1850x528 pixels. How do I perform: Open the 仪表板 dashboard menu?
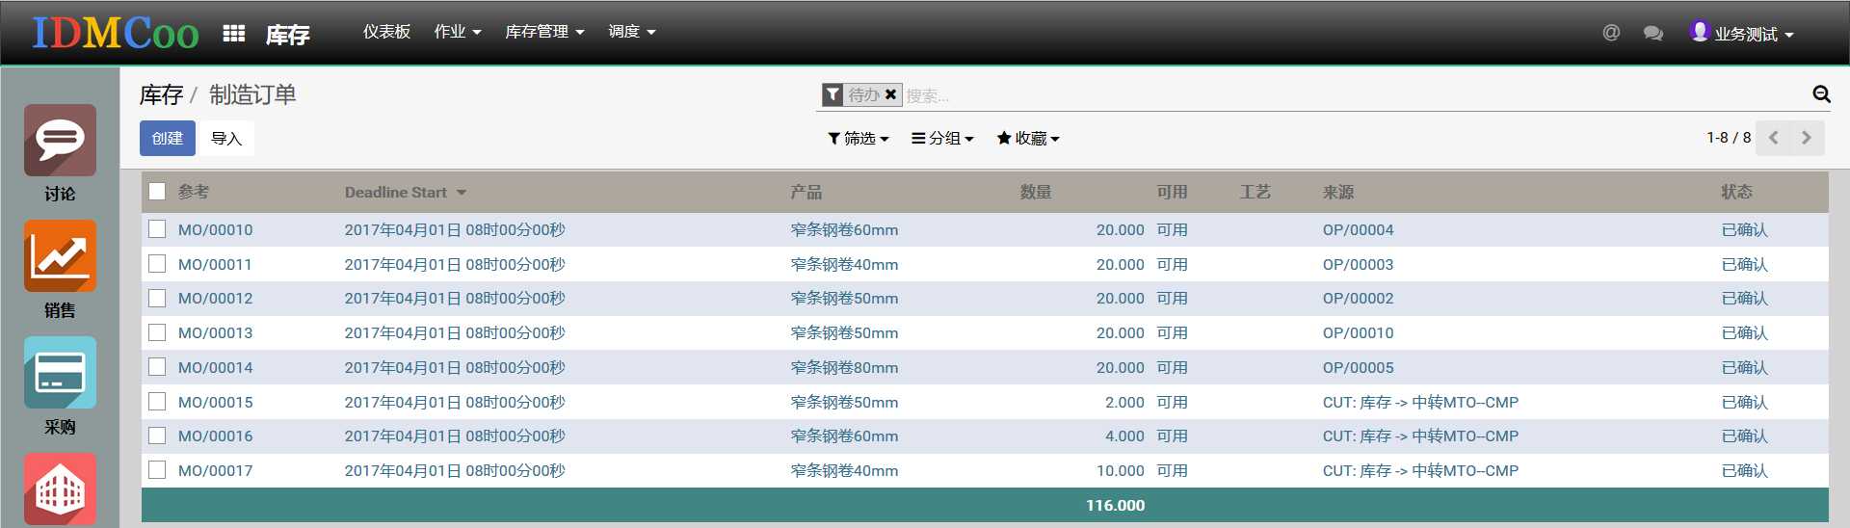[x=386, y=32]
